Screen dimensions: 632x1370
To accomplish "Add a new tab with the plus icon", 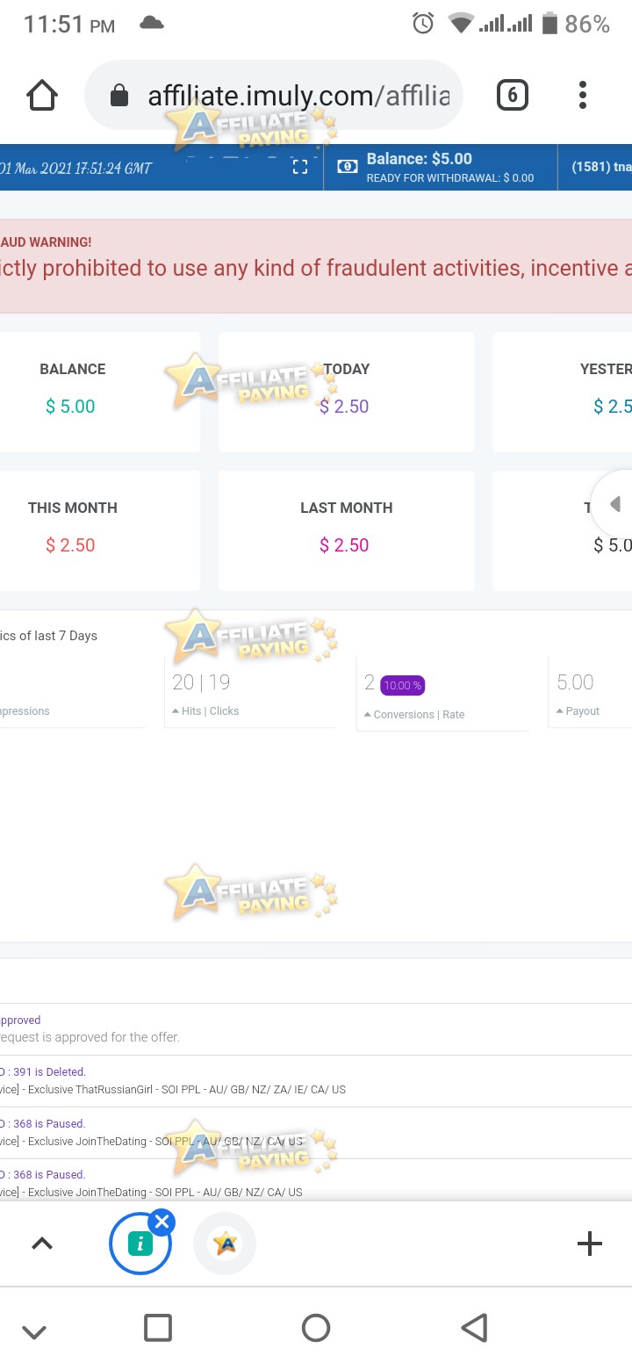I will pos(589,1244).
